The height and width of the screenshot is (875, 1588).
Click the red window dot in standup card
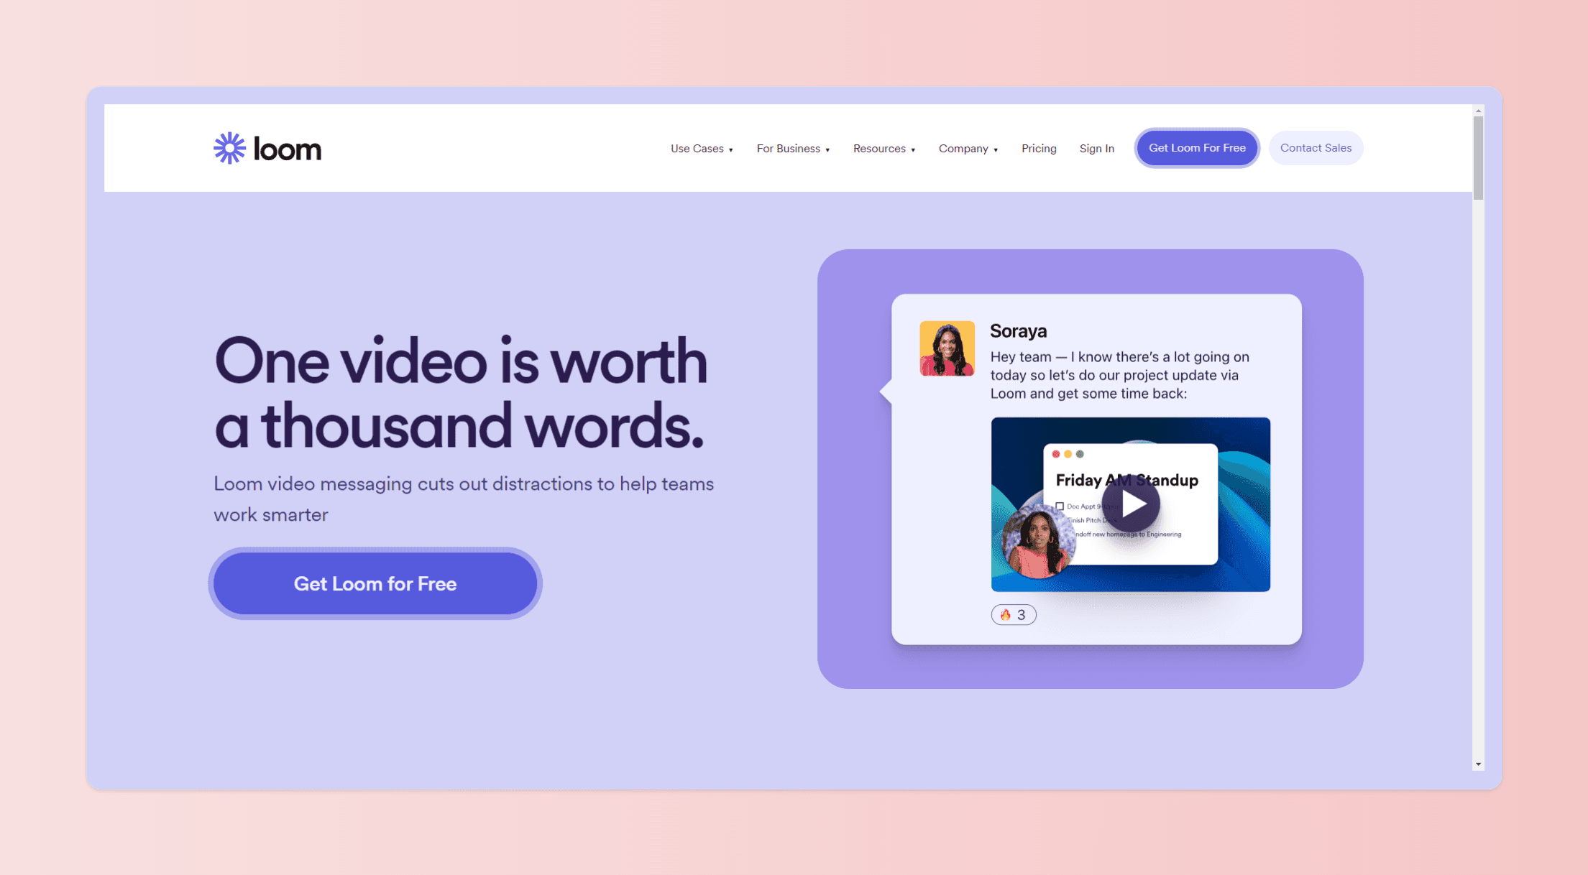pos(1056,454)
